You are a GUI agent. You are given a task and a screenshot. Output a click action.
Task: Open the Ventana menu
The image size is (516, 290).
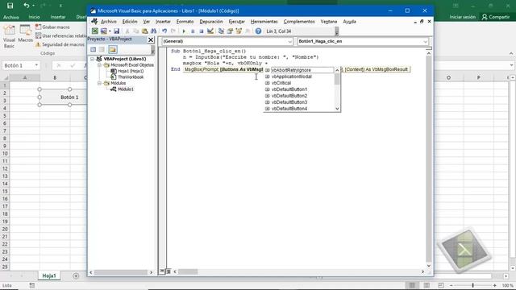click(x=329, y=22)
